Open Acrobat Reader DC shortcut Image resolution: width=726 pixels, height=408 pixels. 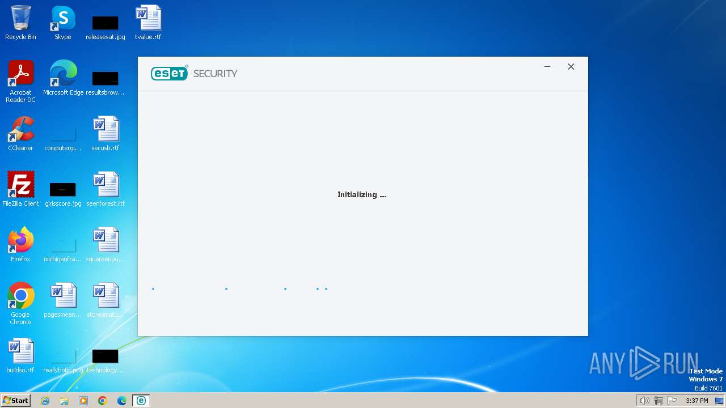pyautogui.click(x=20, y=82)
